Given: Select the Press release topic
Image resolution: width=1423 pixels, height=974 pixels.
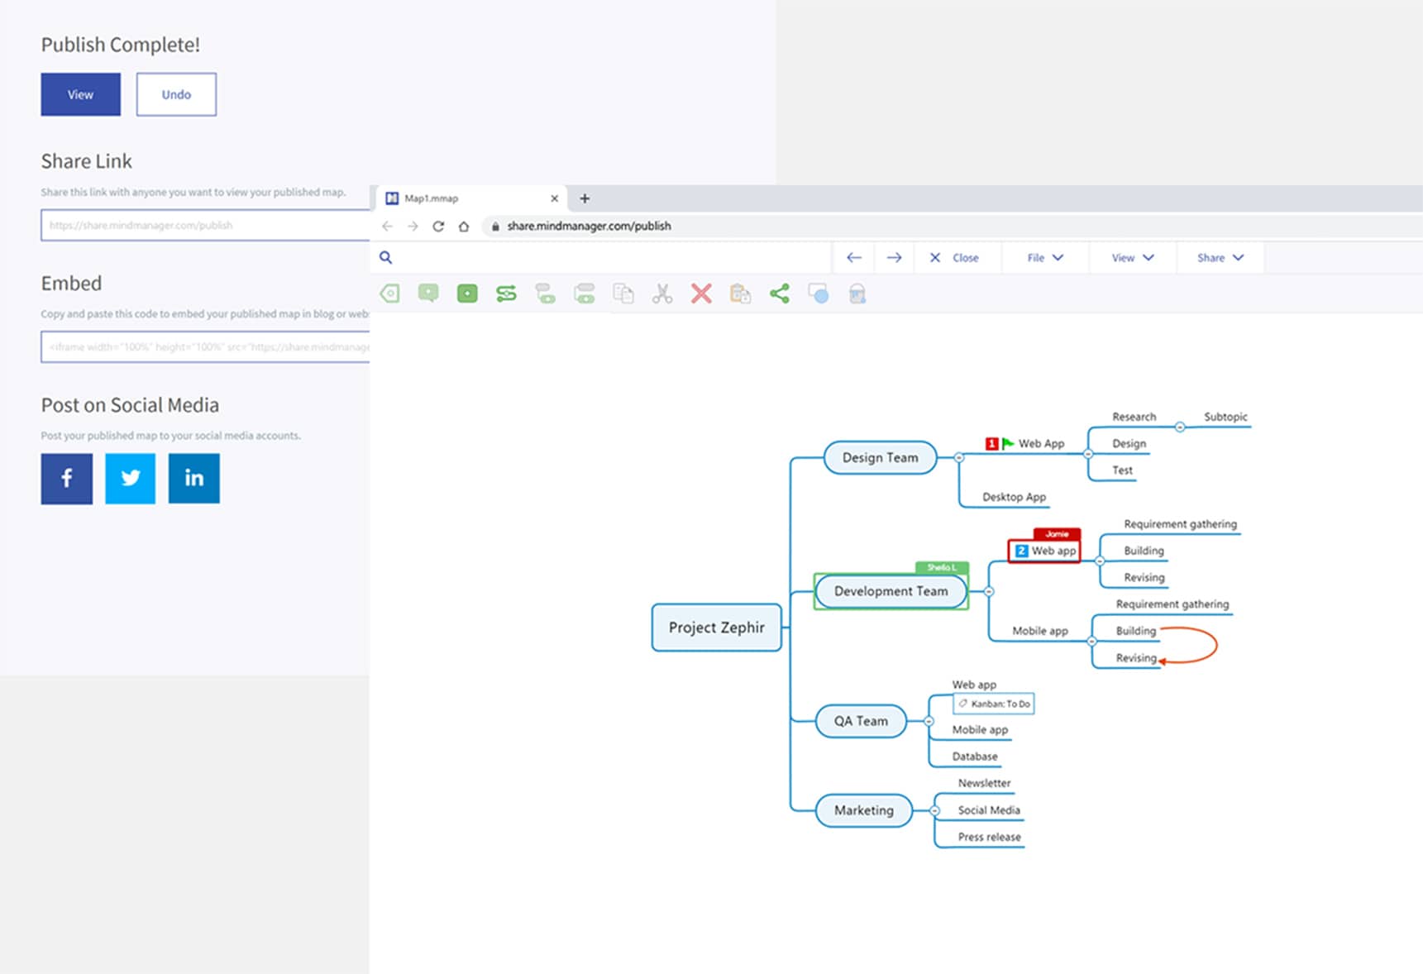Looking at the screenshot, I should click(x=989, y=837).
